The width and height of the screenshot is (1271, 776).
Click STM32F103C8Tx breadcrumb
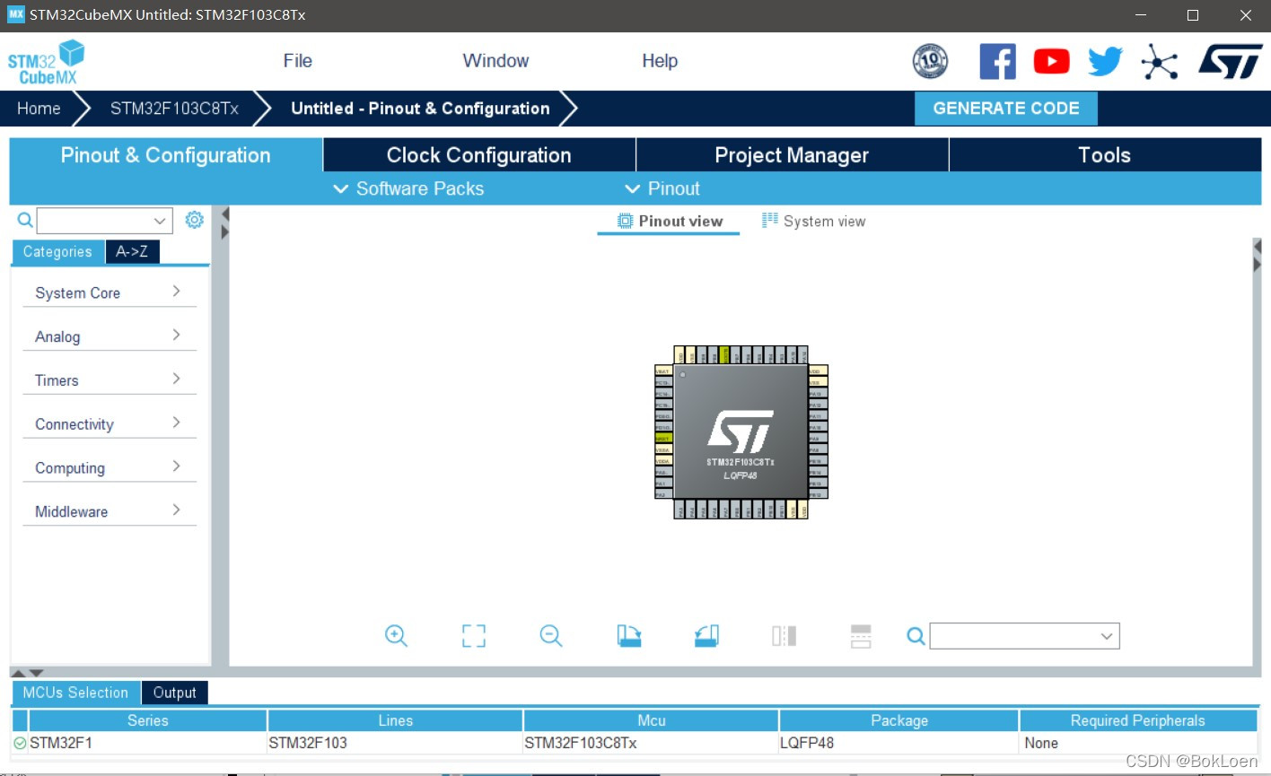pyautogui.click(x=174, y=109)
